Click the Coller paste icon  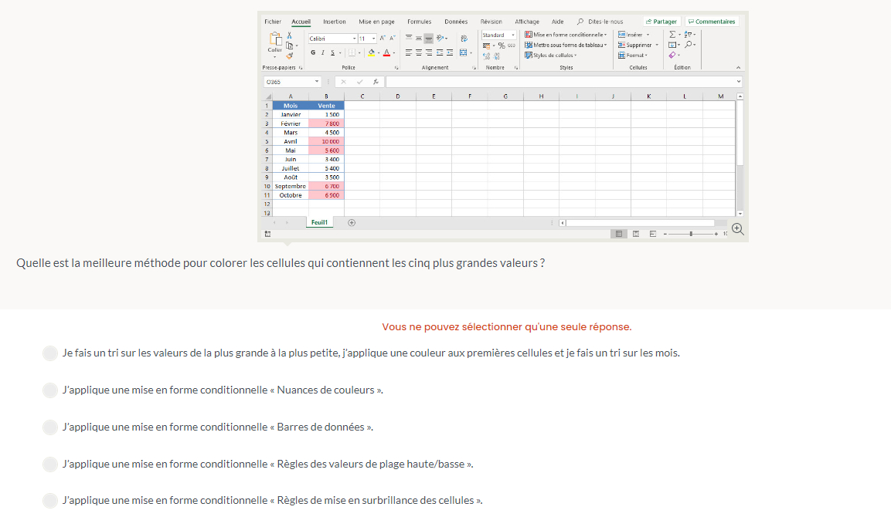(x=274, y=41)
